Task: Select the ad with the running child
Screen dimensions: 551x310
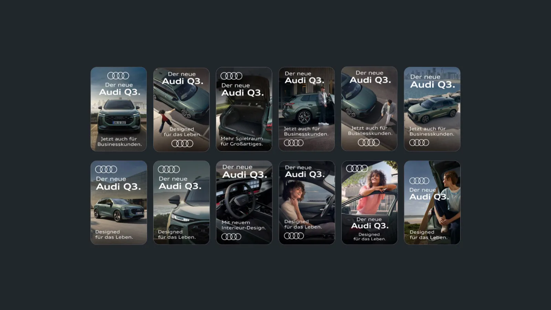Action: pos(181,109)
